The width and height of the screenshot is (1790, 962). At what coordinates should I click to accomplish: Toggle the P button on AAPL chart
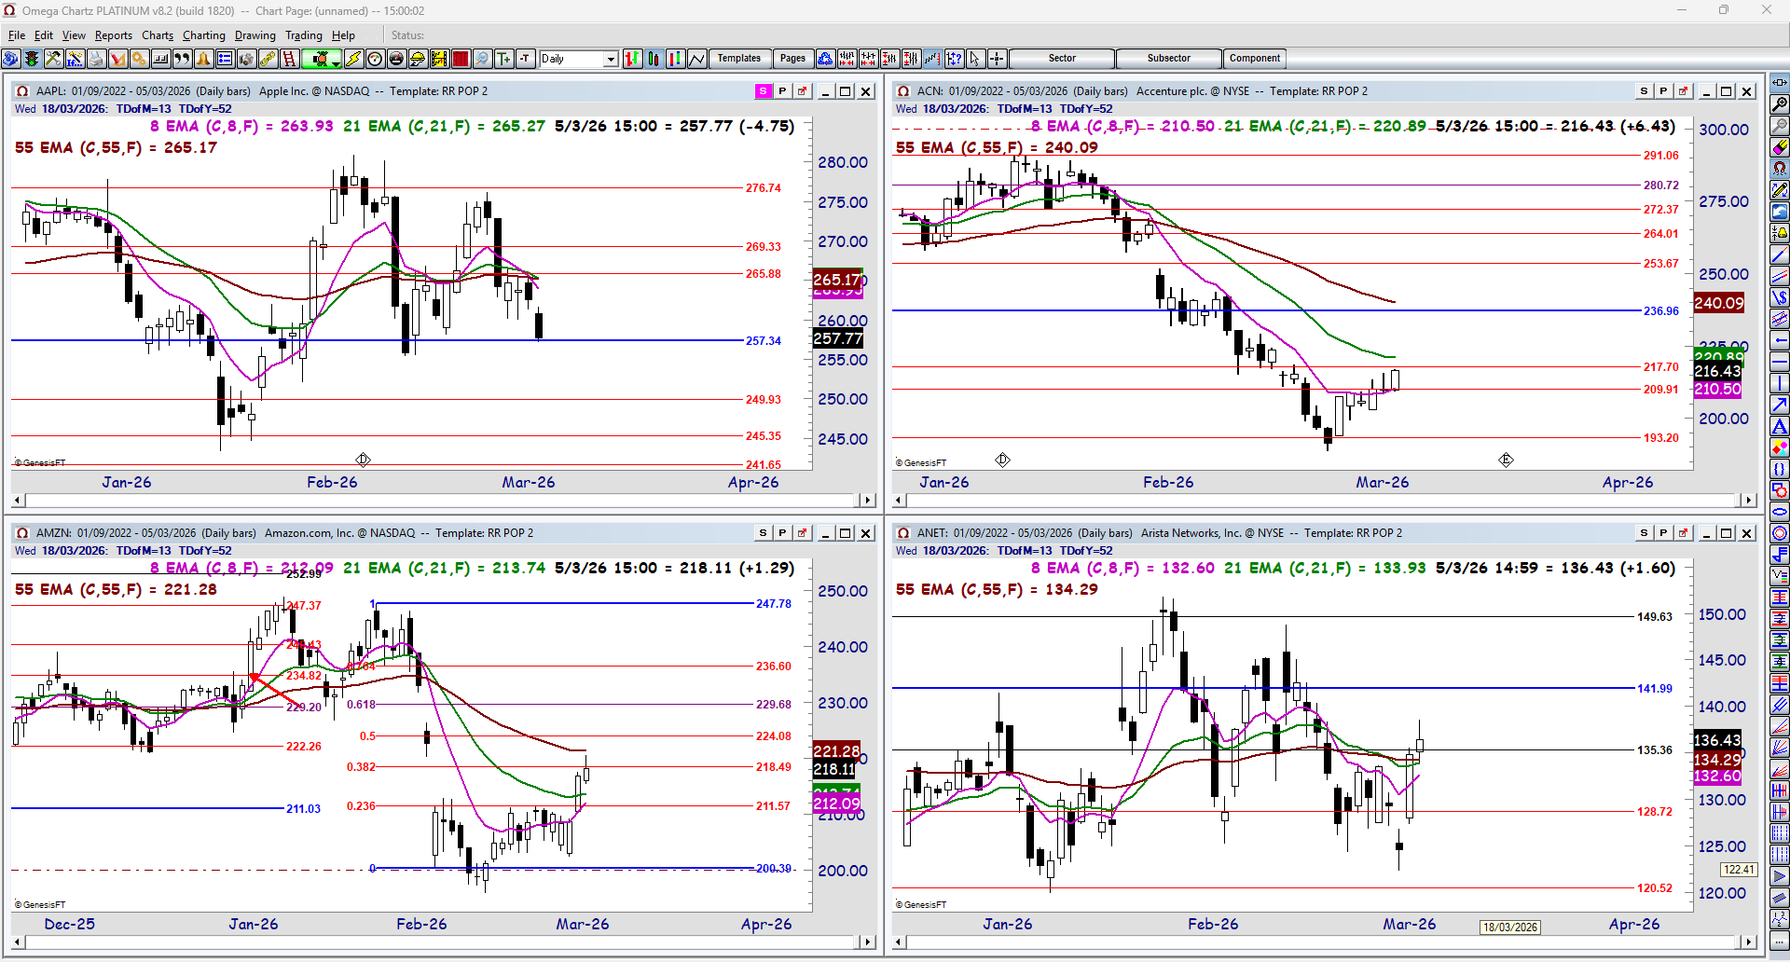pos(782,91)
